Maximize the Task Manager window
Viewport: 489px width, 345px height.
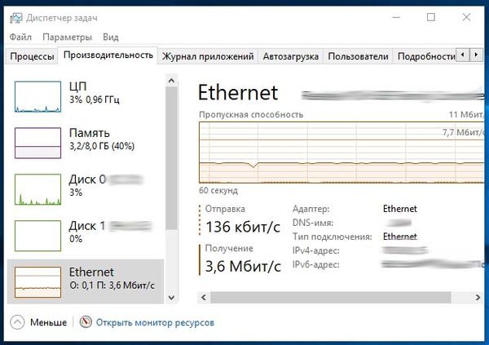[431, 17]
